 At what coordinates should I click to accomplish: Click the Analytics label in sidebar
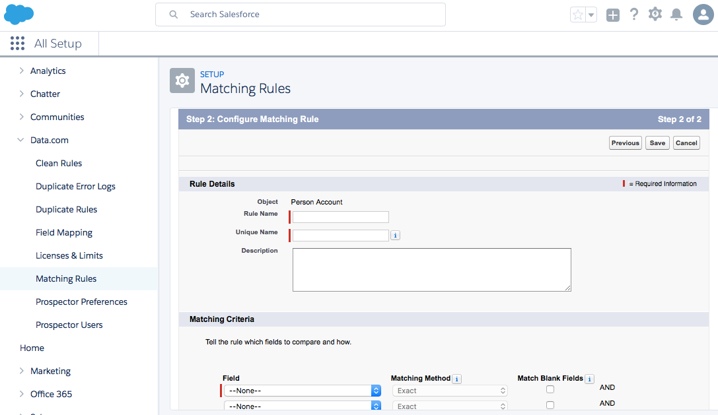coord(48,71)
